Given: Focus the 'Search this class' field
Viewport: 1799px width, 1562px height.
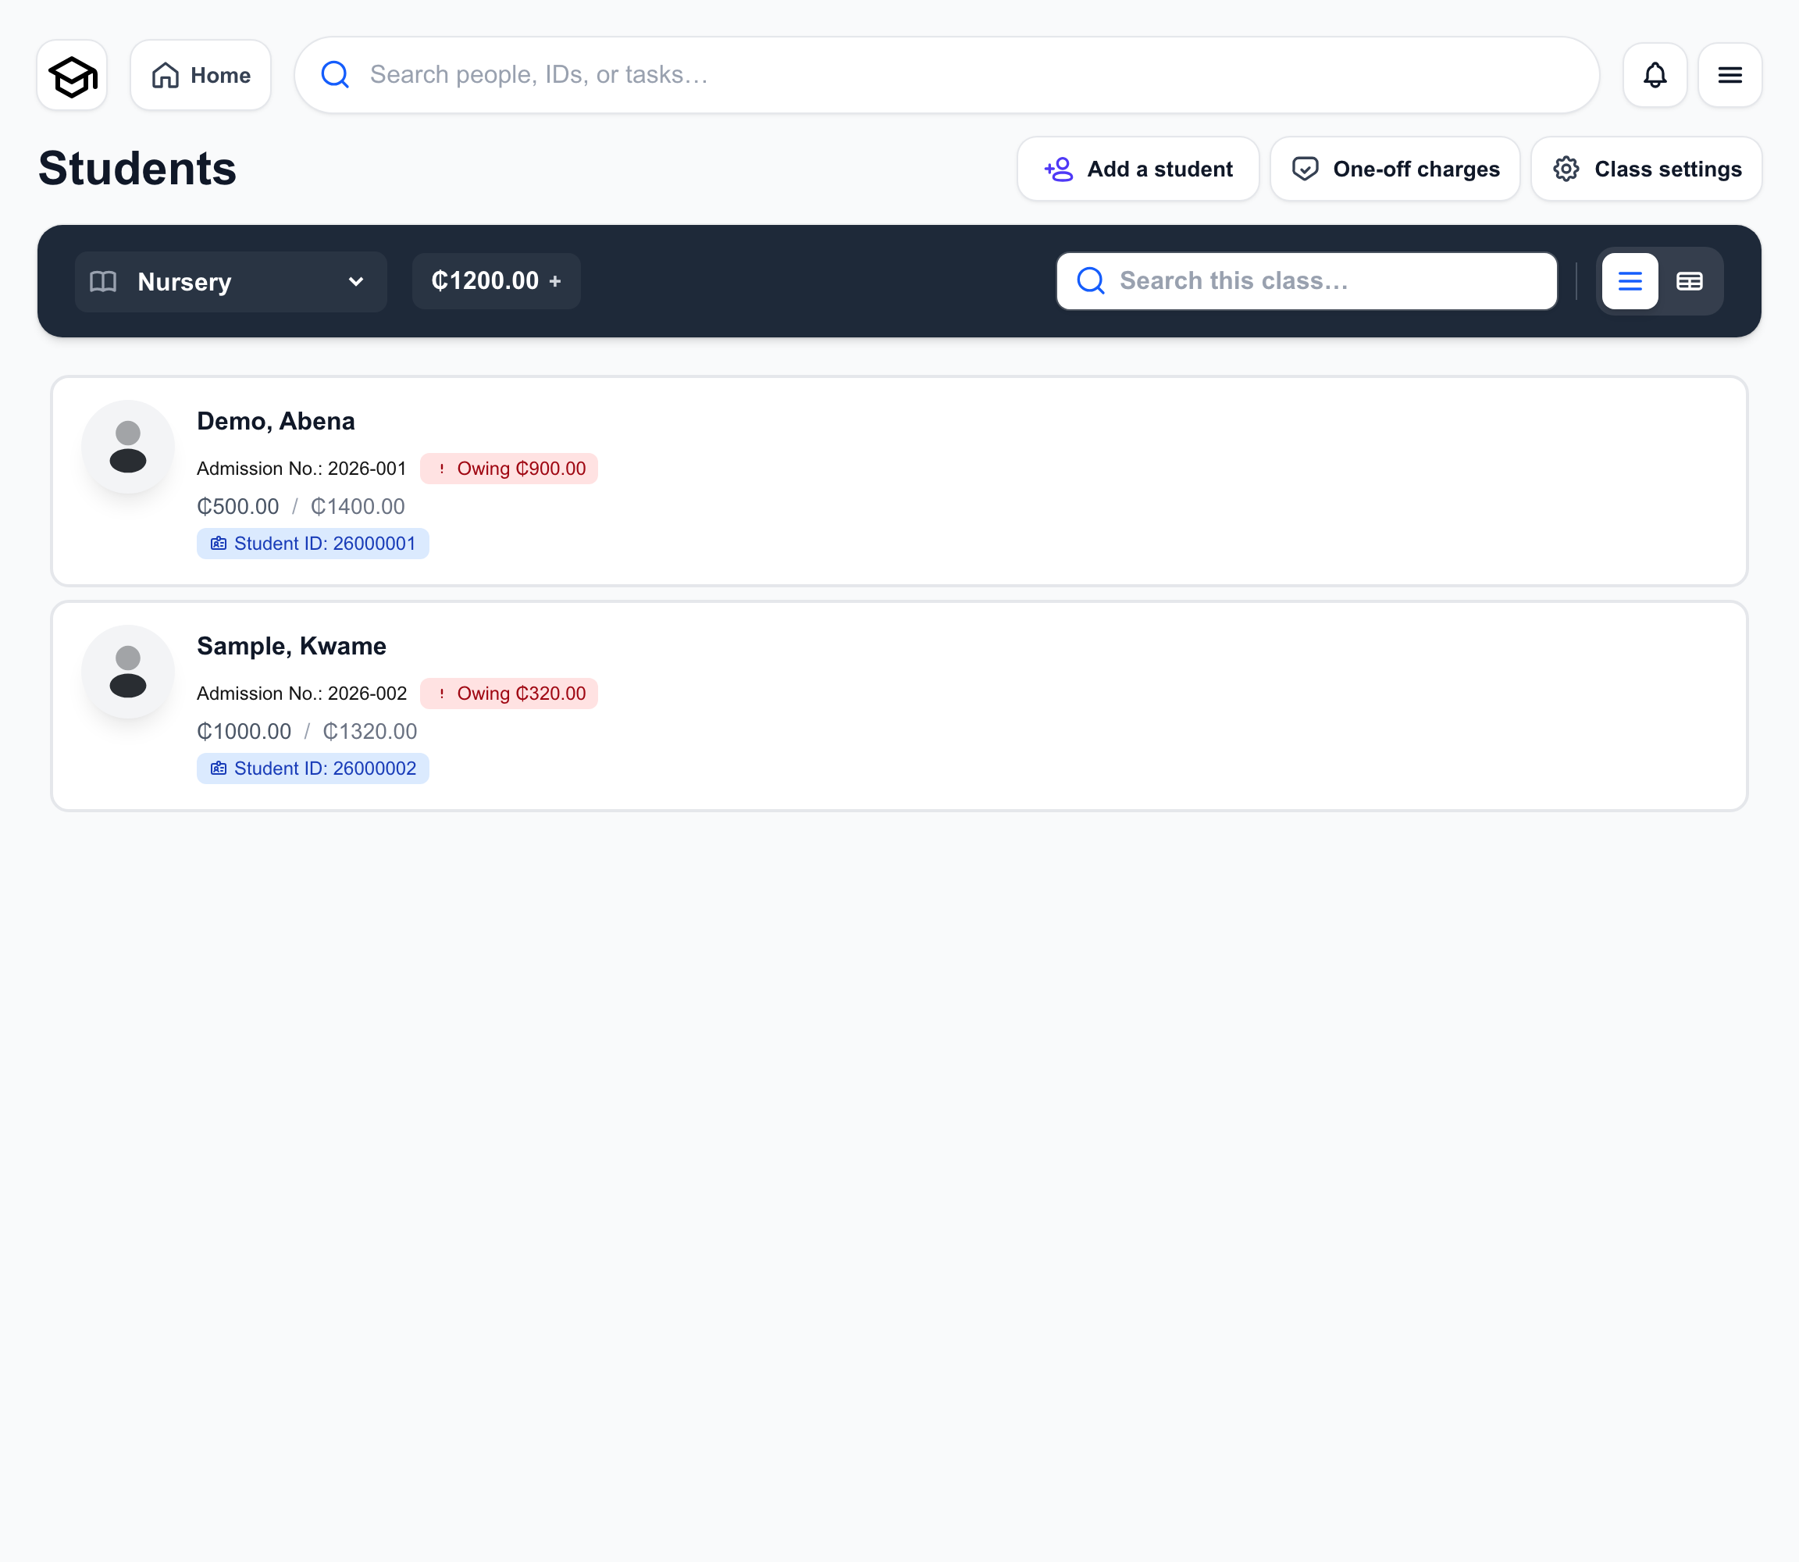Looking at the screenshot, I should [1306, 280].
